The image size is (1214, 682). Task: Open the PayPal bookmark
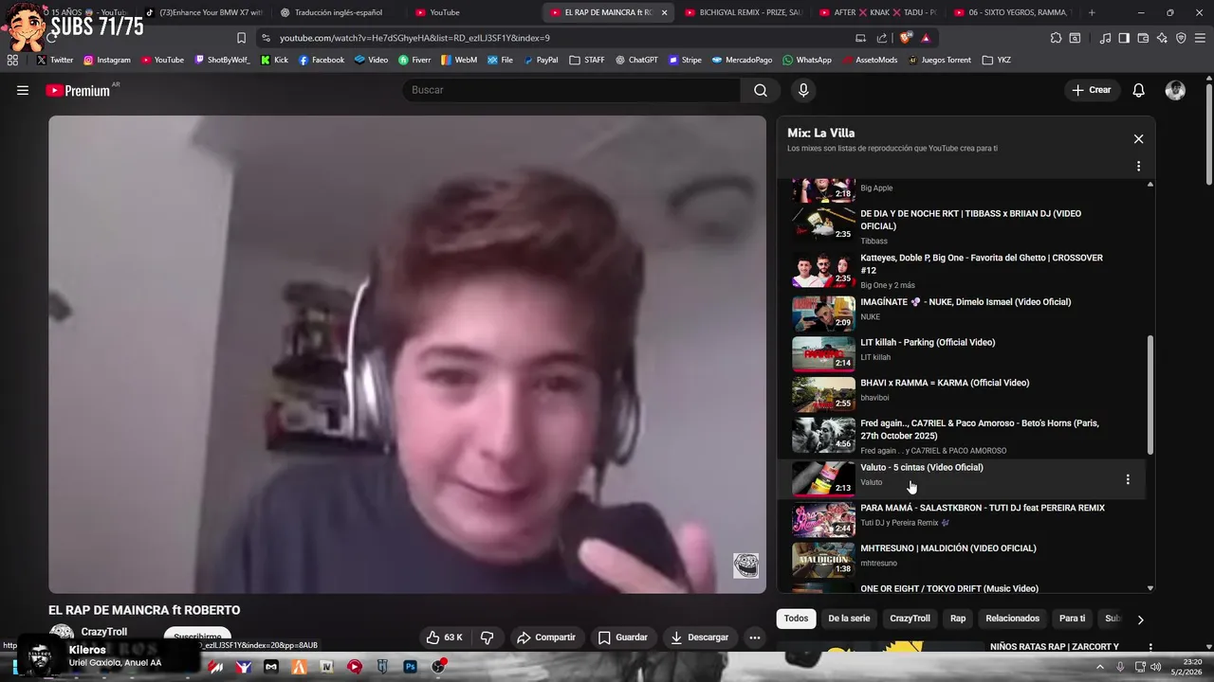pyautogui.click(x=540, y=60)
